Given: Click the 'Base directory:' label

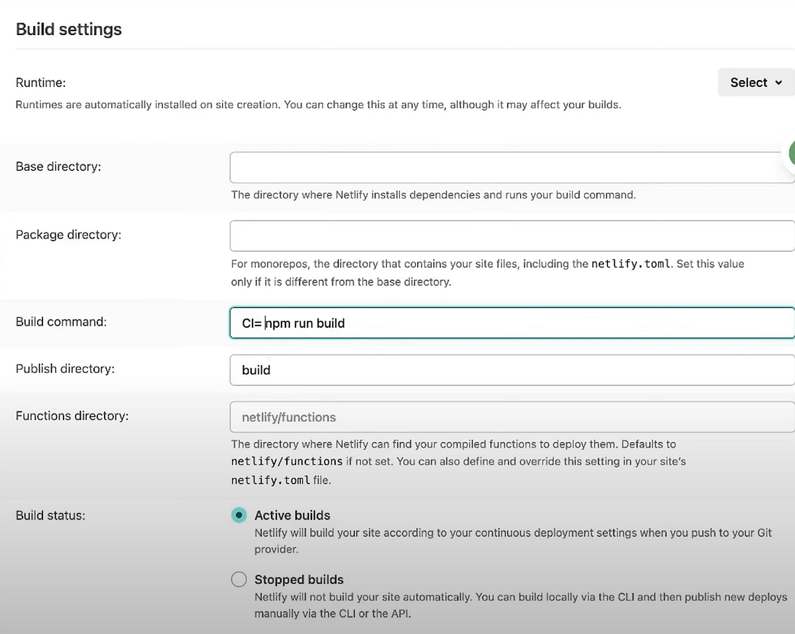Looking at the screenshot, I should [58, 167].
